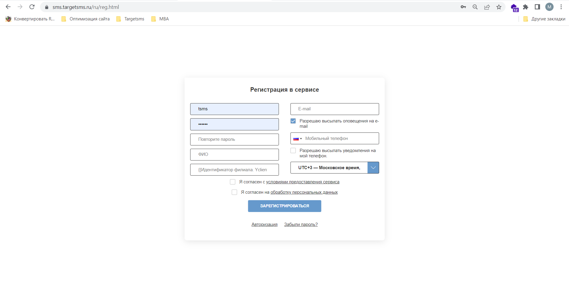Click the zoom magnifier icon in address bar
This screenshot has height=291, width=569.
(475, 7)
